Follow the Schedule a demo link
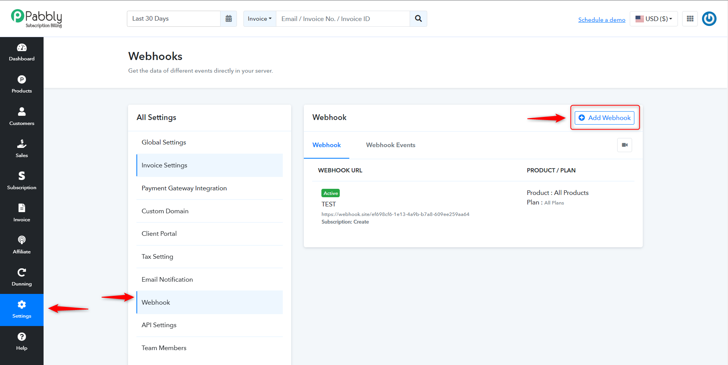The image size is (728, 365). pos(602,19)
